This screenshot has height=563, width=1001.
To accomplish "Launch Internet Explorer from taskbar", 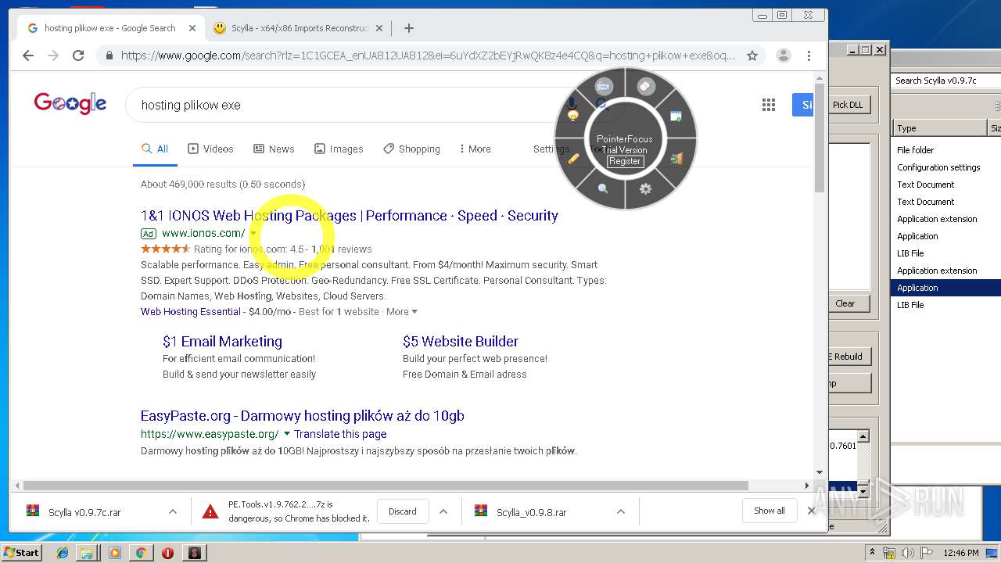I will [63, 553].
